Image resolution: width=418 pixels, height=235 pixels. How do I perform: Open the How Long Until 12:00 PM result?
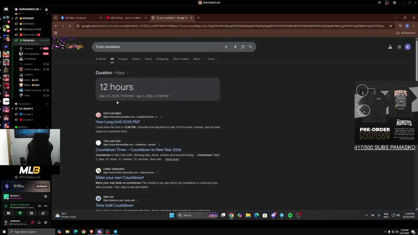coord(118,122)
